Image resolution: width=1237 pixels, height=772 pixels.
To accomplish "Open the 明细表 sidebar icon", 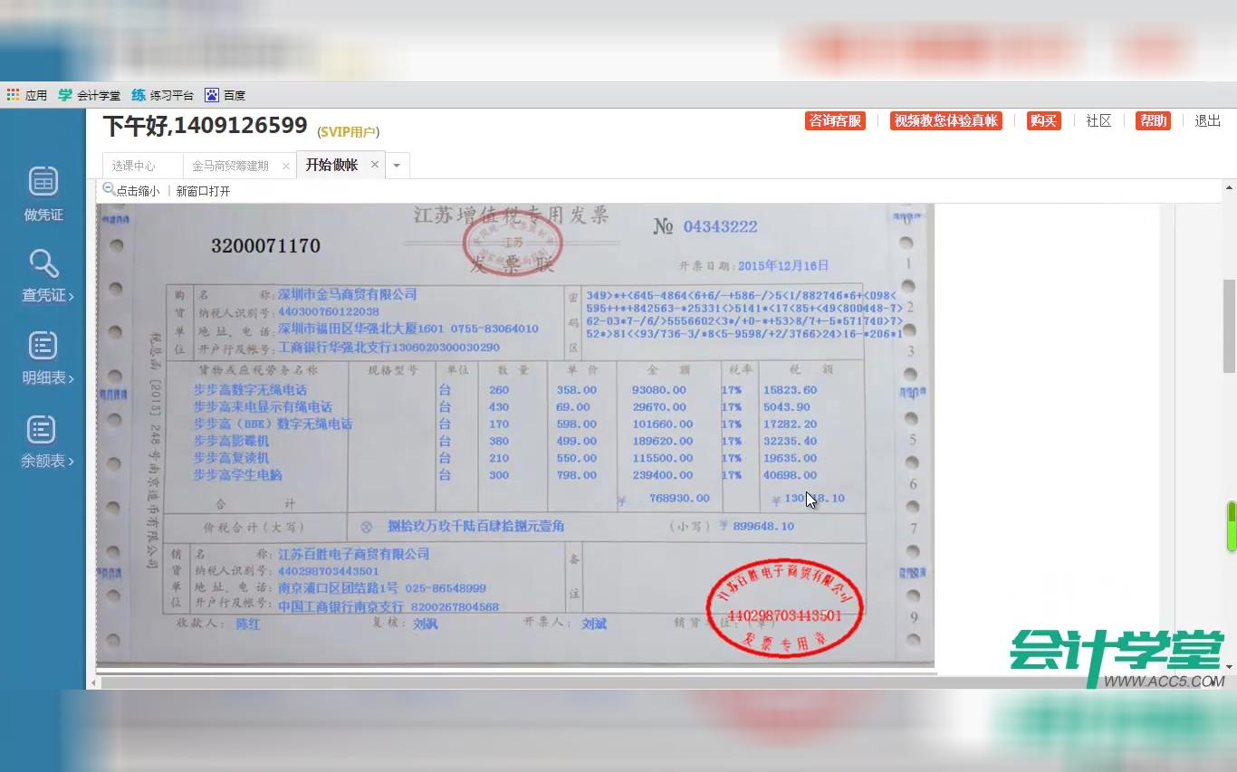I will coord(43,345).
